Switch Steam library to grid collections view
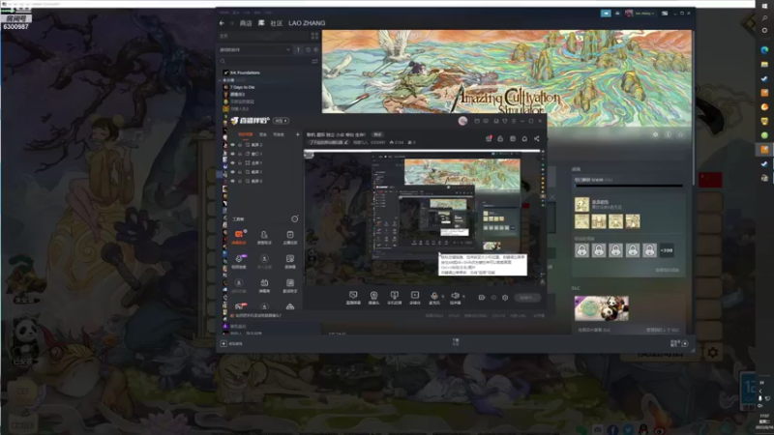 (314, 36)
